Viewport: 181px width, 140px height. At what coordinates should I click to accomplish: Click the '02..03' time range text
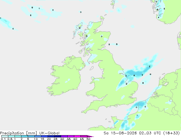(145, 133)
